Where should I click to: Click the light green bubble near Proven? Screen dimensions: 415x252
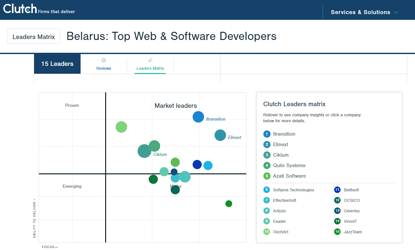pyautogui.click(x=121, y=127)
